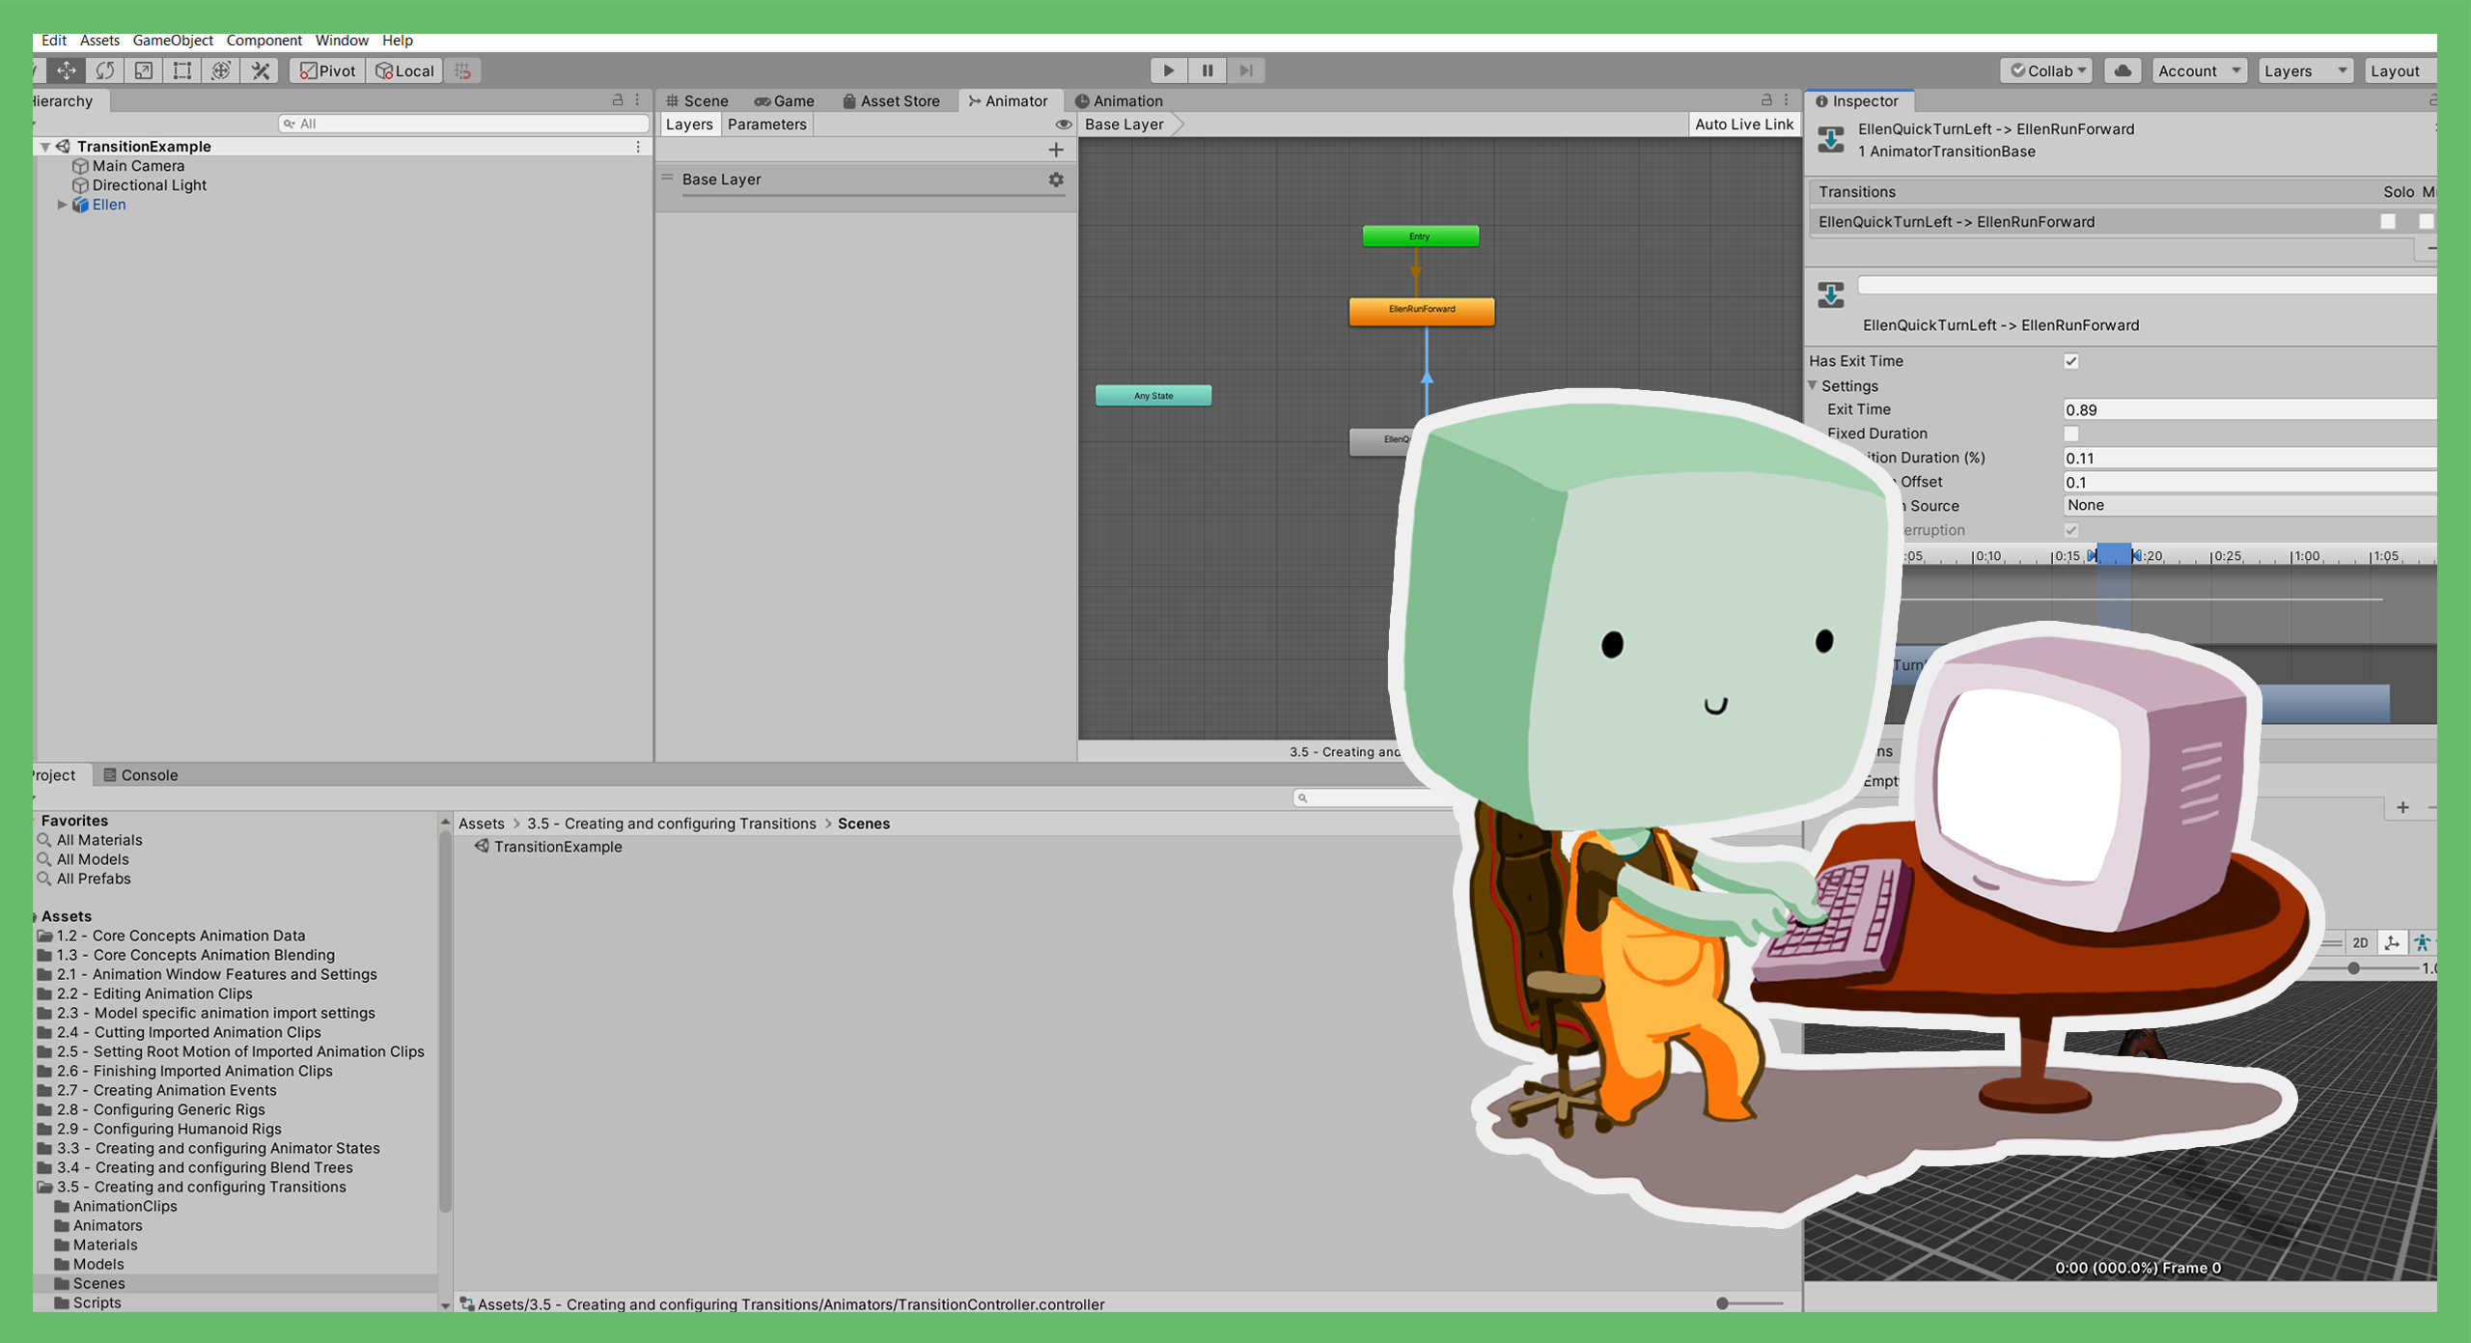Expand the Ellen object in the Hierarchy
Image resolution: width=2471 pixels, height=1343 pixels.
(x=62, y=205)
